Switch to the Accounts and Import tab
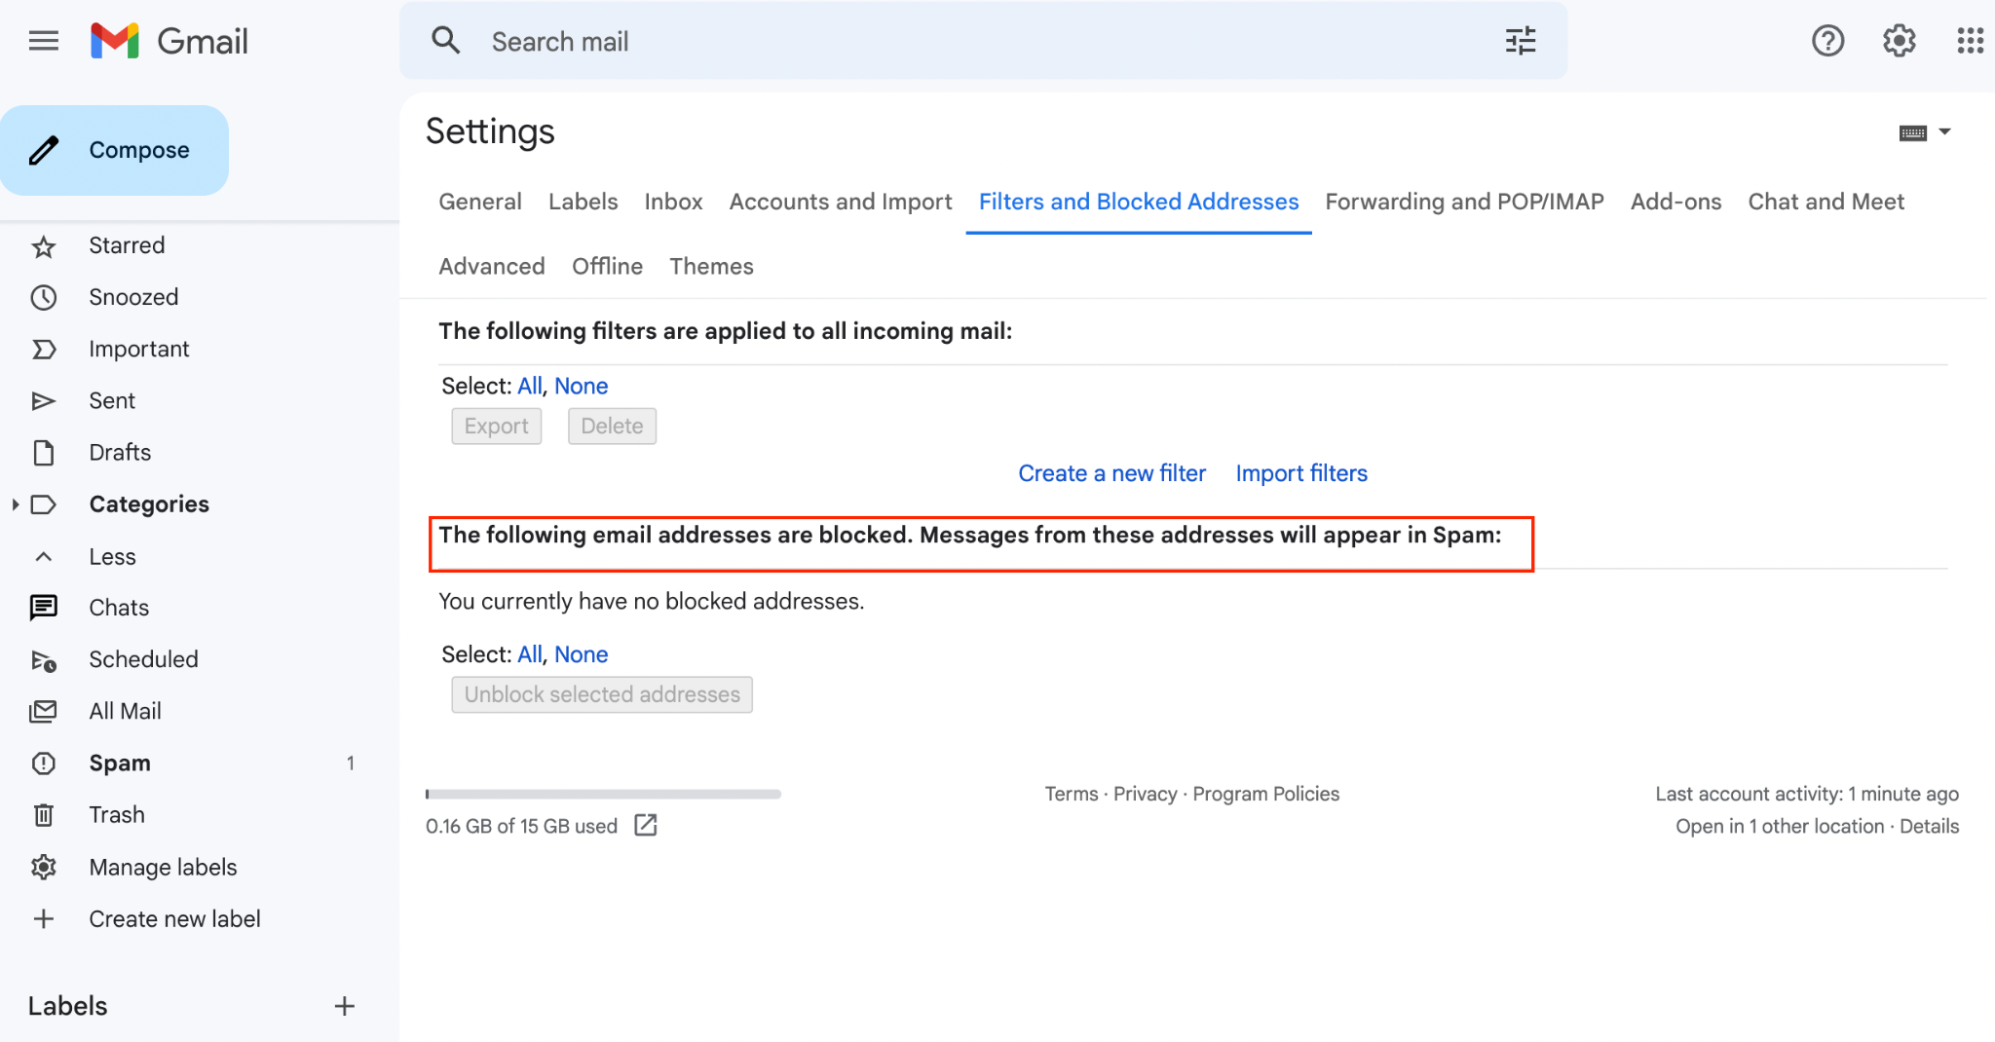The height and width of the screenshot is (1042, 1995). coord(840,202)
